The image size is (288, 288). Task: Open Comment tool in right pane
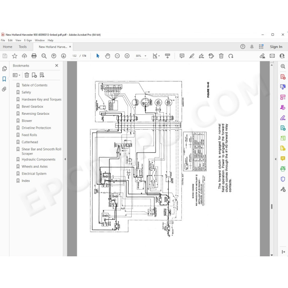pyautogui.click(x=283, y=158)
